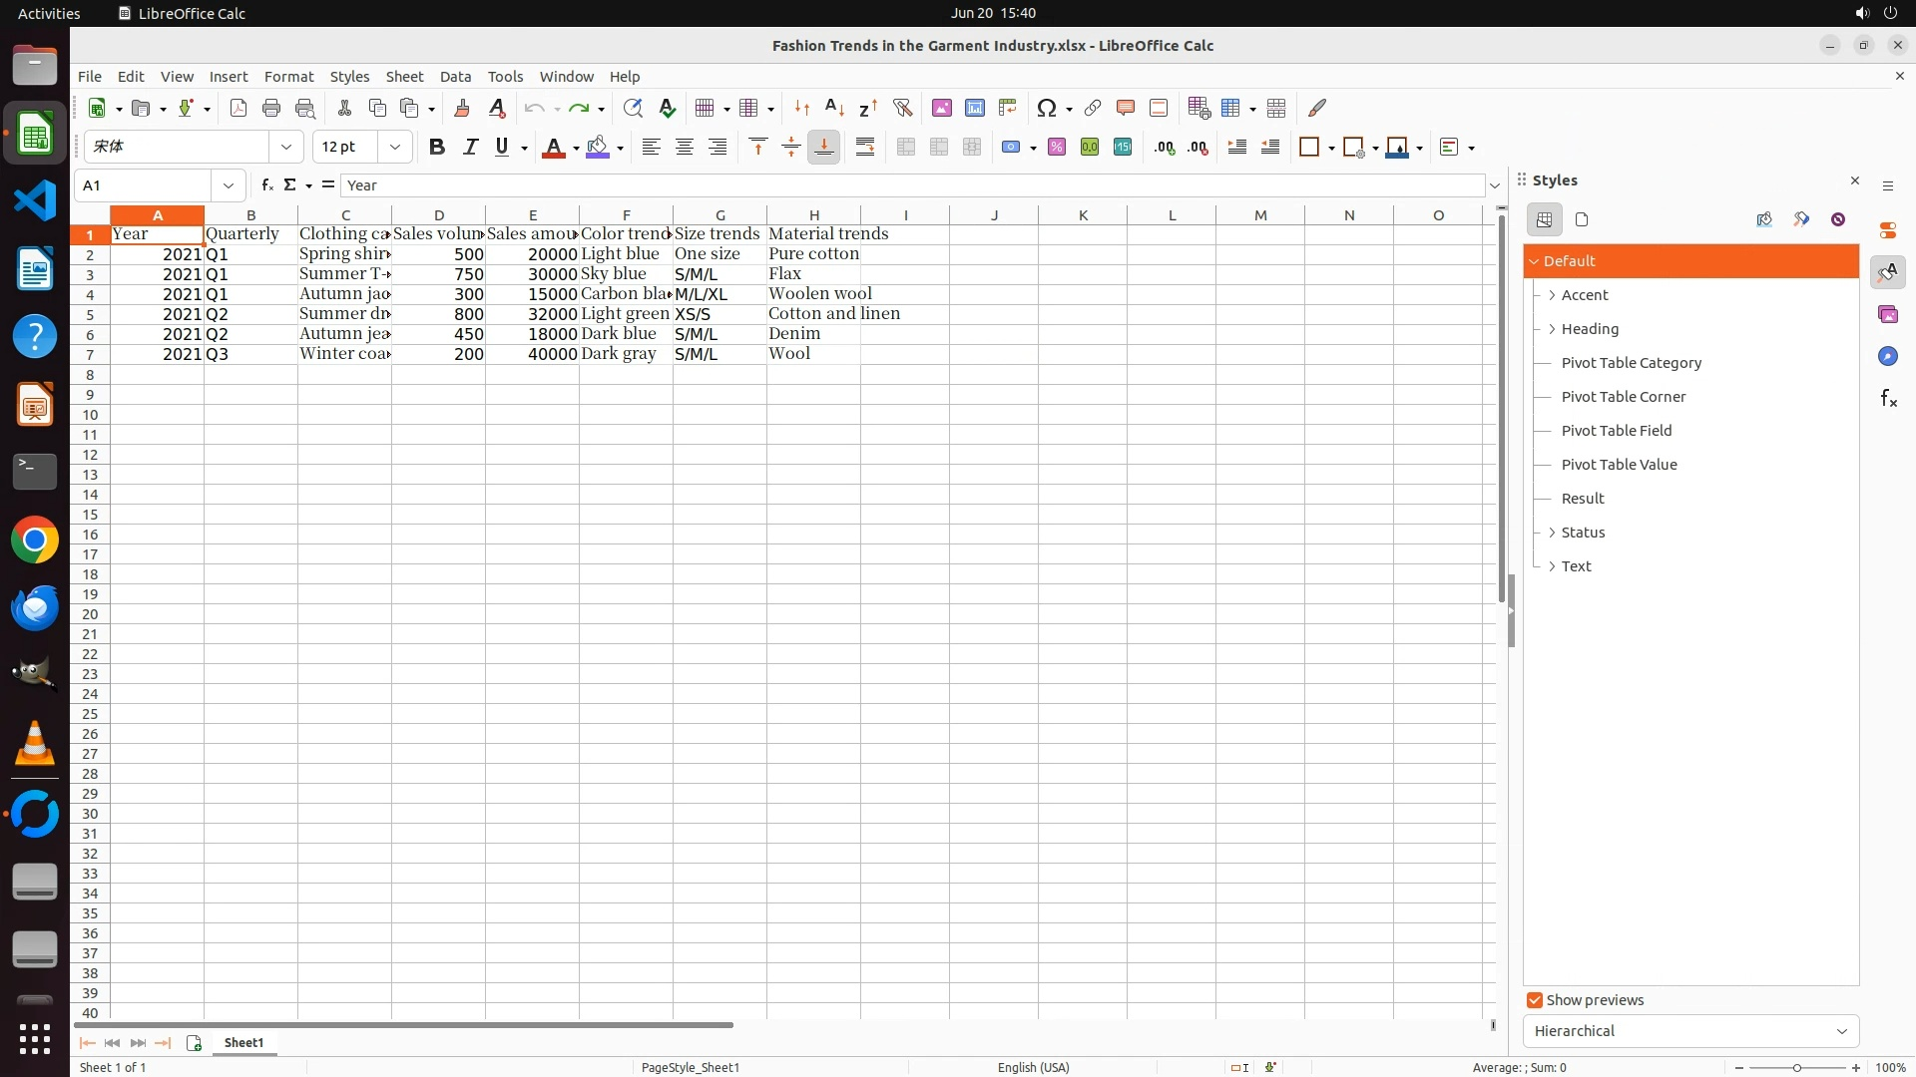
Task: Click the Format as Percent icon
Action: (x=1057, y=147)
